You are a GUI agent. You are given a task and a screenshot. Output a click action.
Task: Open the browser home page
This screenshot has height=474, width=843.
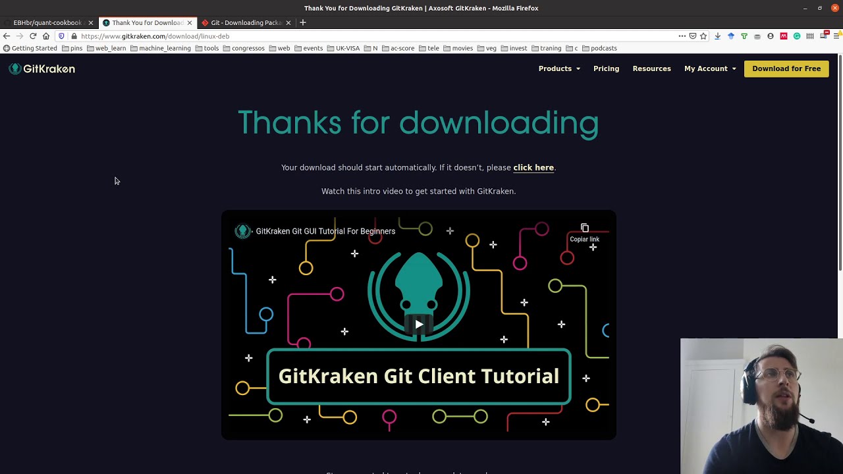point(46,36)
